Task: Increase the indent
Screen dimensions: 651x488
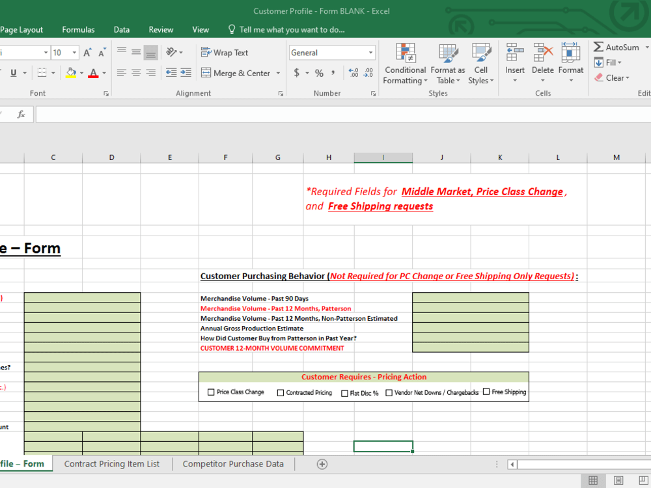Action: (x=186, y=73)
